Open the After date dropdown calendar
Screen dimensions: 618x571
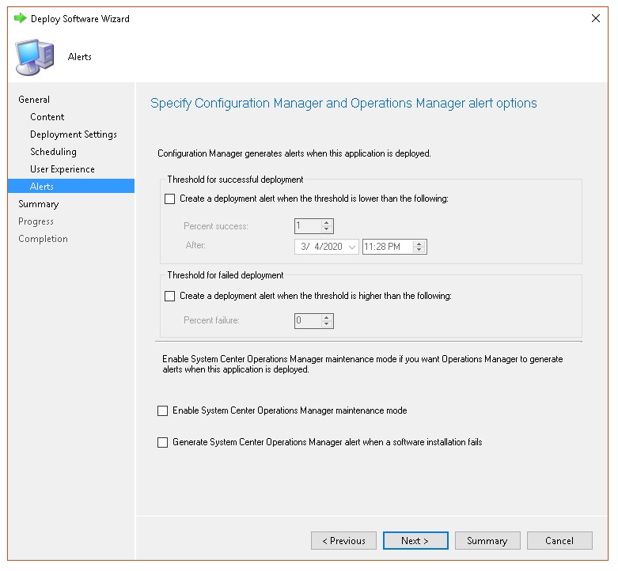click(352, 247)
